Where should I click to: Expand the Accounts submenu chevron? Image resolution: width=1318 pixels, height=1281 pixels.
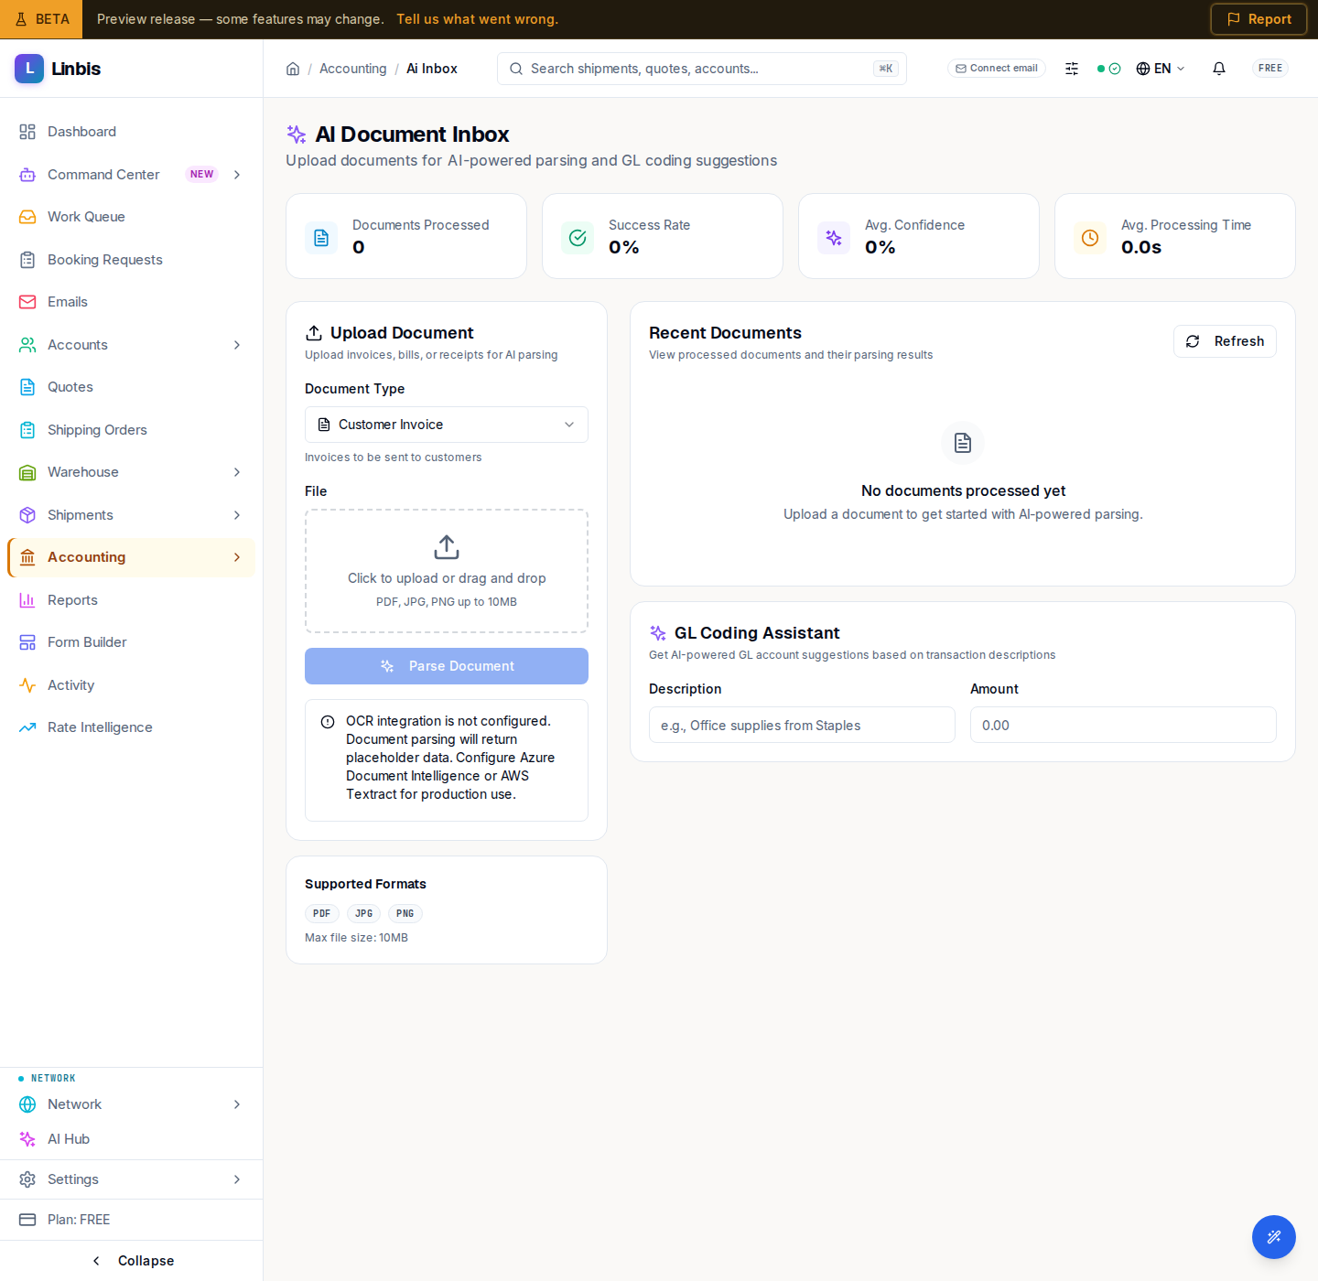[237, 345]
